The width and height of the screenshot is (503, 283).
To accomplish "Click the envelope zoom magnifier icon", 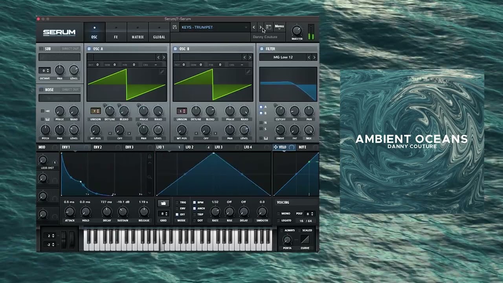I will tap(149, 177).
